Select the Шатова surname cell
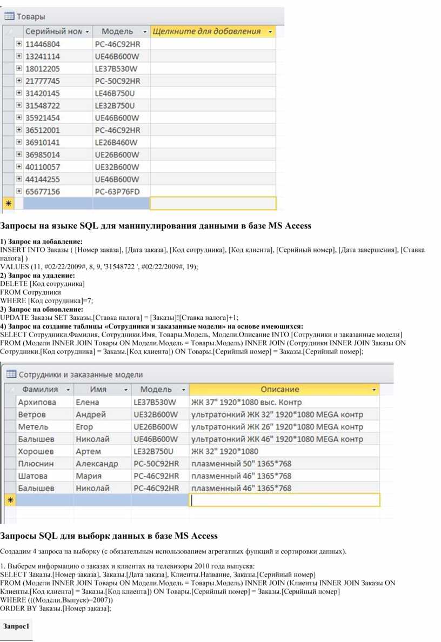Viewport: 441px width, 642px height. click(45, 476)
